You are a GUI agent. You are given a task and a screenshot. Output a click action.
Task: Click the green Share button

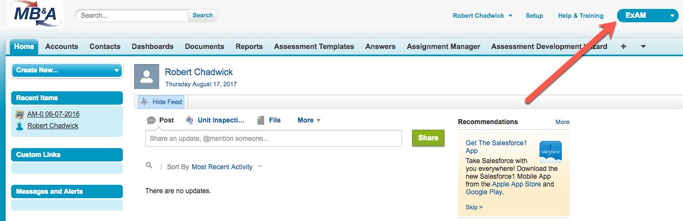[428, 138]
